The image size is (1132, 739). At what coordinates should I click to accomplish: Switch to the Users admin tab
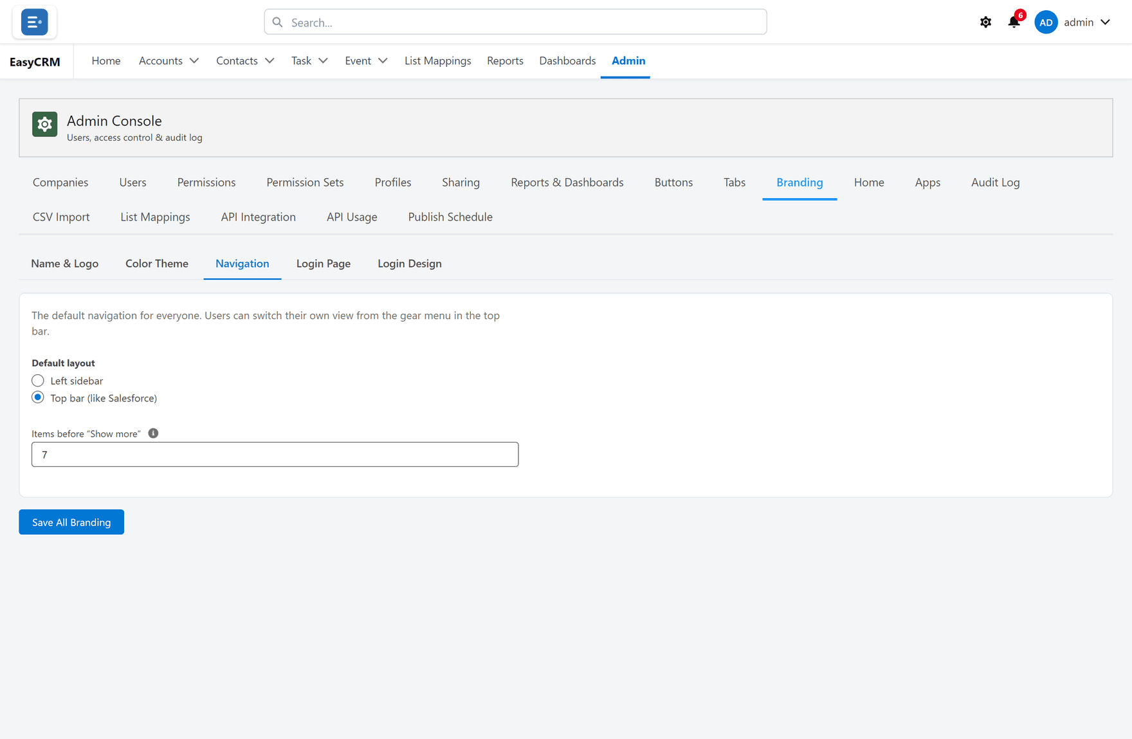tap(132, 183)
